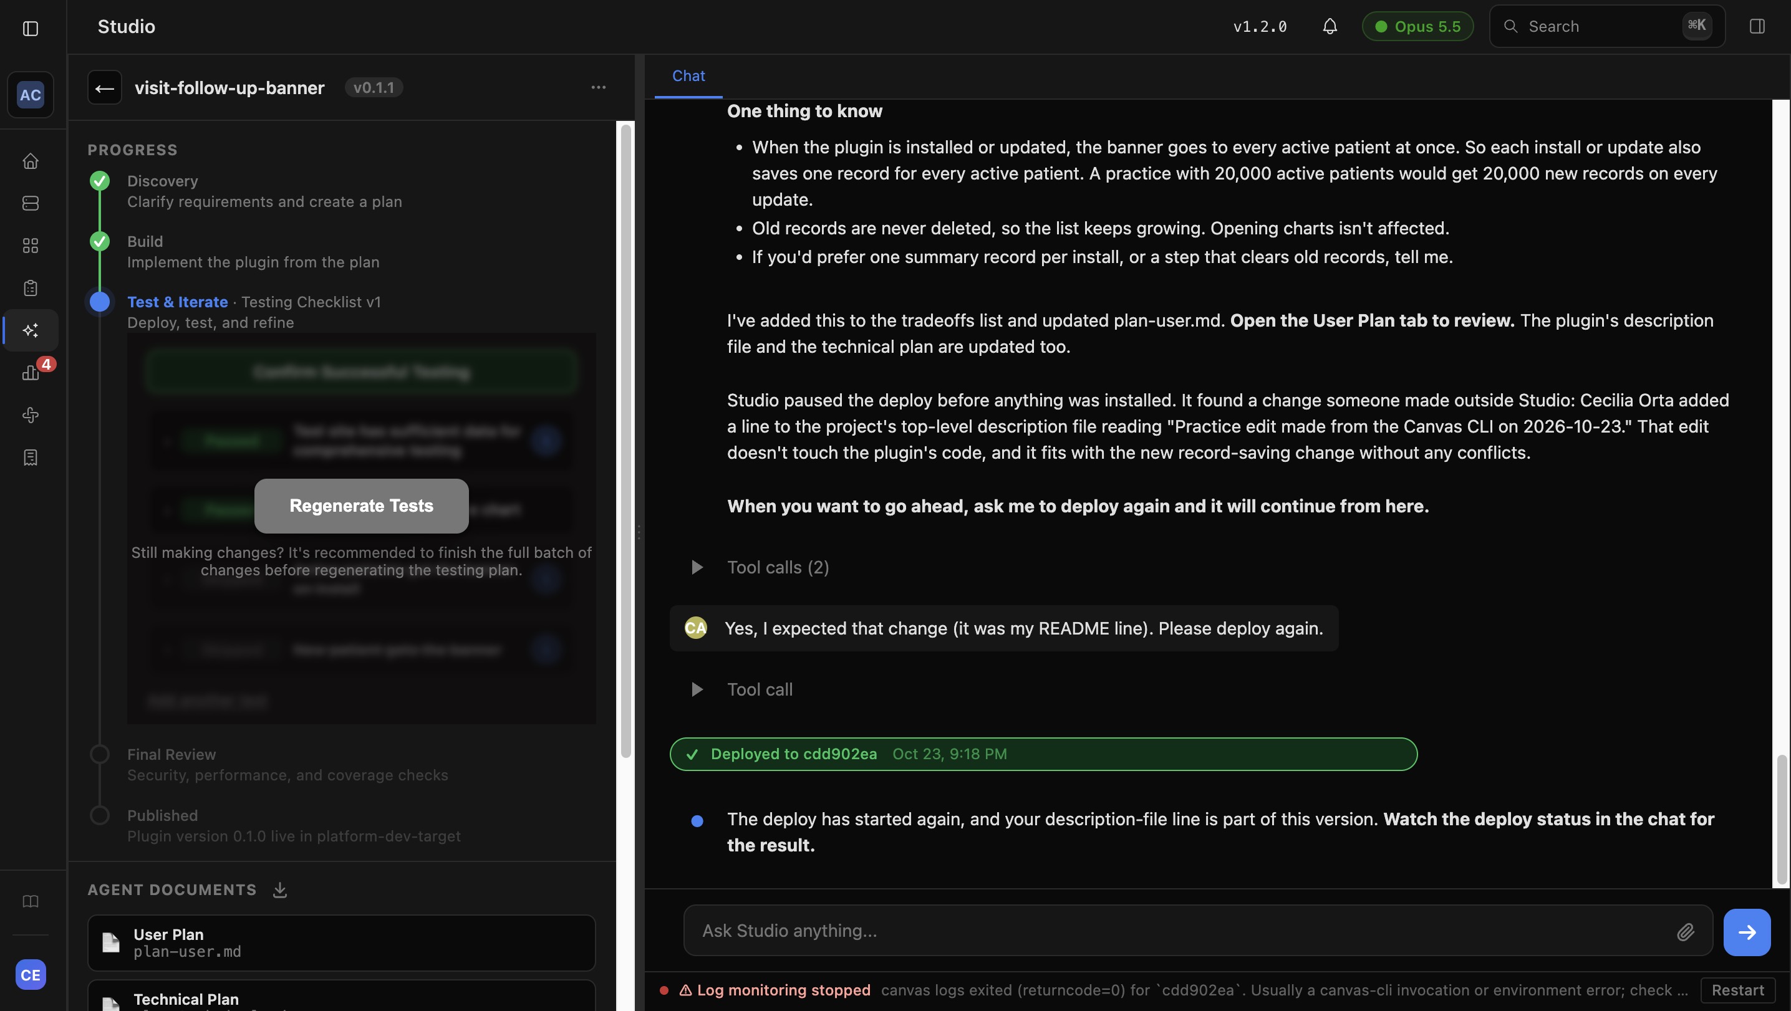Toggle the left sidebar panel icon
The width and height of the screenshot is (1791, 1011).
[x=30, y=28]
